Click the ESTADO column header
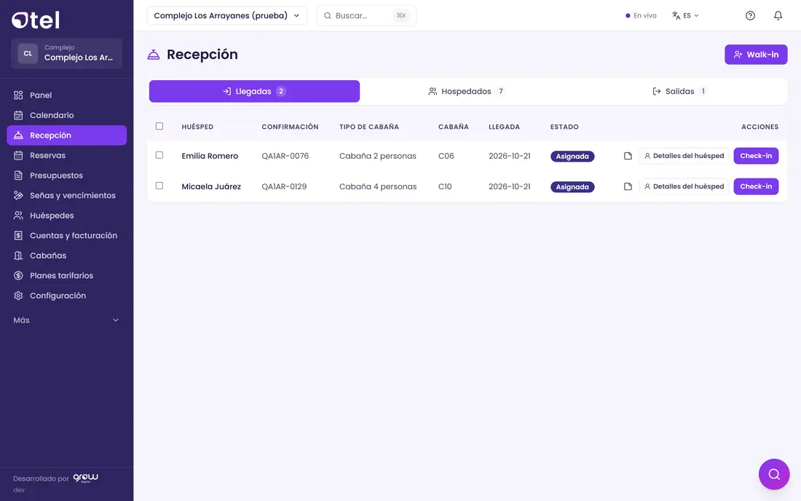This screenshot has width=801, height=501. (564, 127)
